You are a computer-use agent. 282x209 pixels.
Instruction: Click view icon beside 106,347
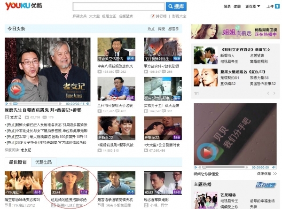[x=146, y=72]
